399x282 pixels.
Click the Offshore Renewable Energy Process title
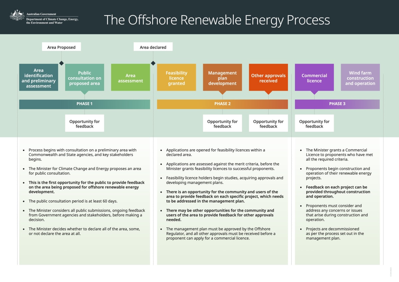point(217,20)
